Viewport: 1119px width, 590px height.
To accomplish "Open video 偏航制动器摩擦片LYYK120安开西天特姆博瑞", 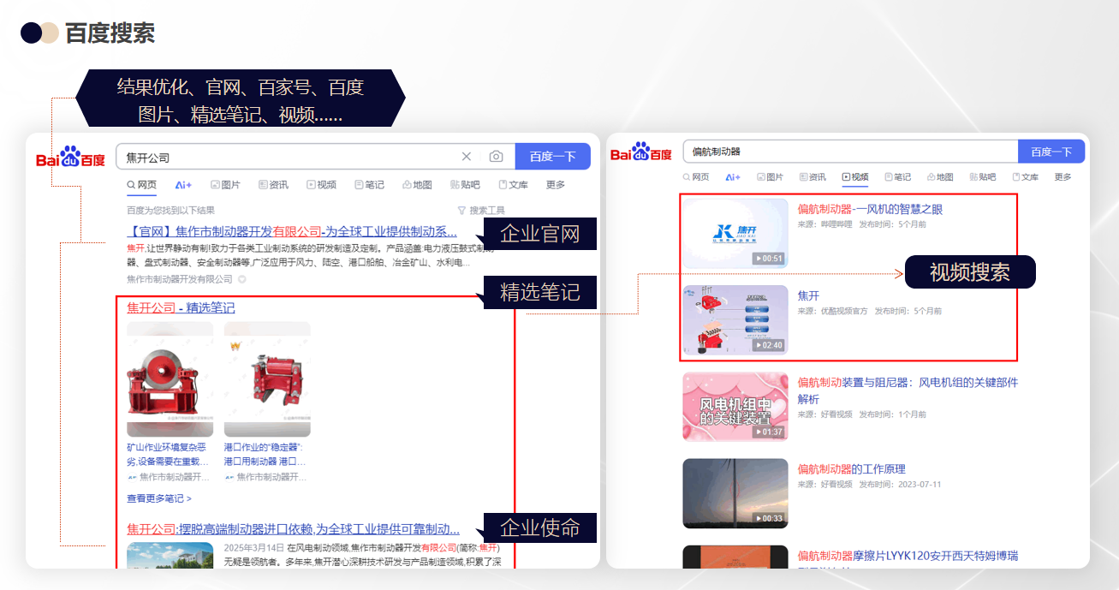I will [x=908, y=556].
